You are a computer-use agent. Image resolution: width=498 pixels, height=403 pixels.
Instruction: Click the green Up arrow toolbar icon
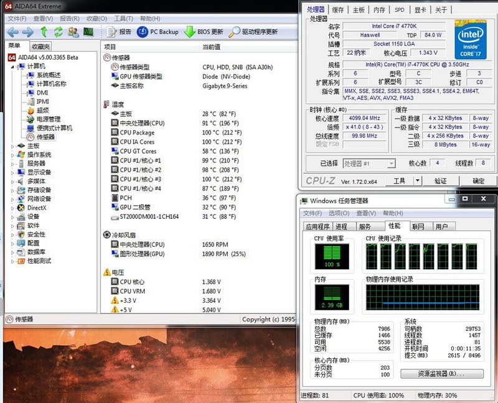click(x=44, y=32)
